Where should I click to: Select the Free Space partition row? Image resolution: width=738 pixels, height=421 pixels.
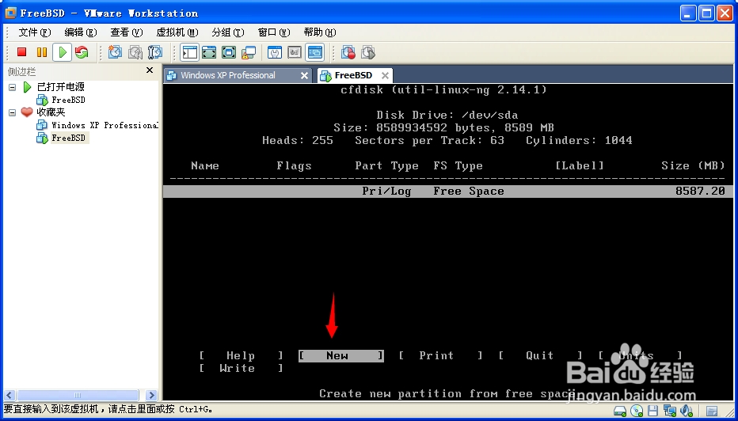(447, 191)
